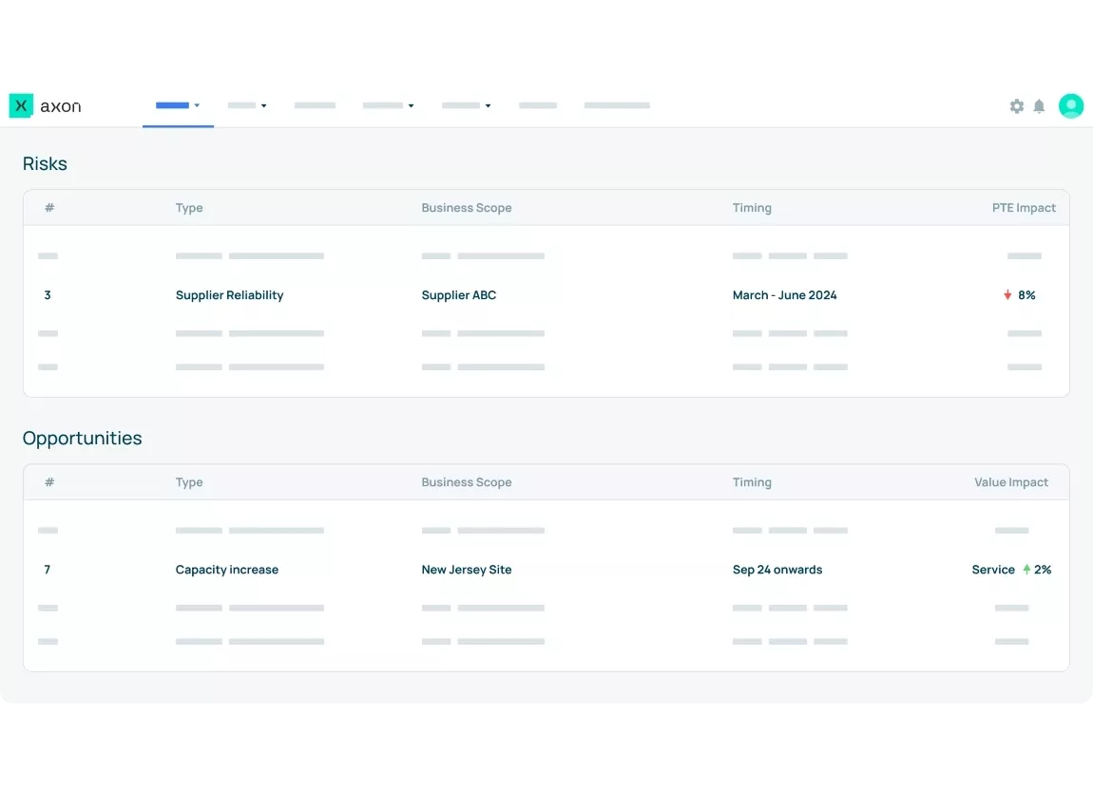
Task: Click the March - June 2024 timing cell
Action: (784, 295)
